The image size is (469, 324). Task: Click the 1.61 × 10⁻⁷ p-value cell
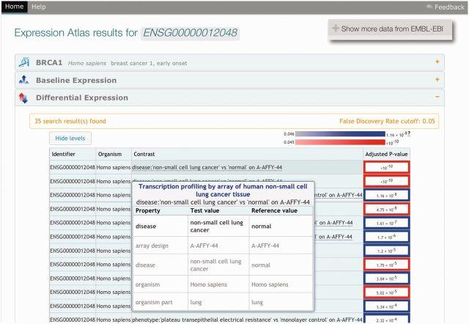pyautogui.click(x=387, y=223)
